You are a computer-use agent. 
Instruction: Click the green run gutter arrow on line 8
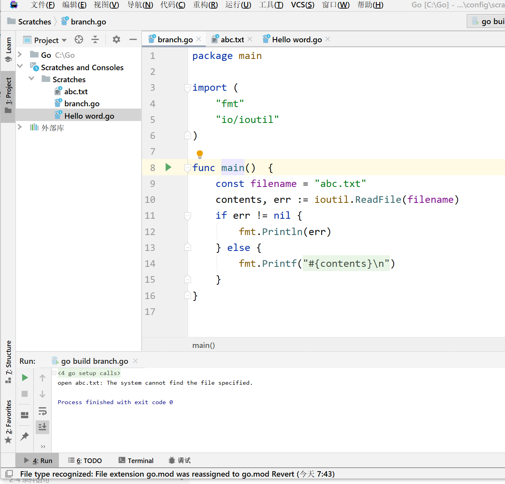point(168,167)
